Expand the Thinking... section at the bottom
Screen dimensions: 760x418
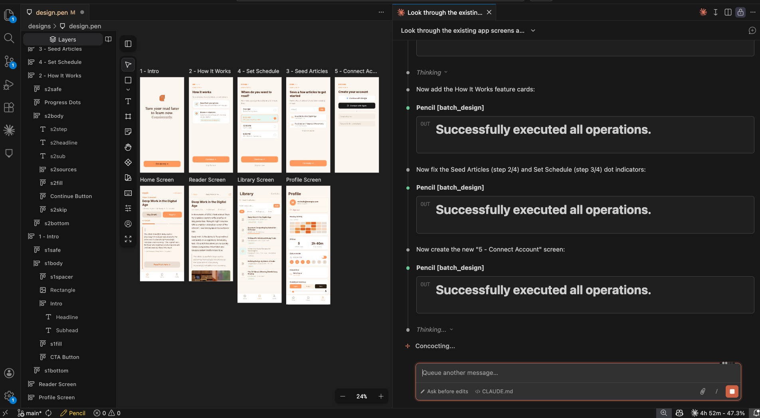[x=435, y=330]
